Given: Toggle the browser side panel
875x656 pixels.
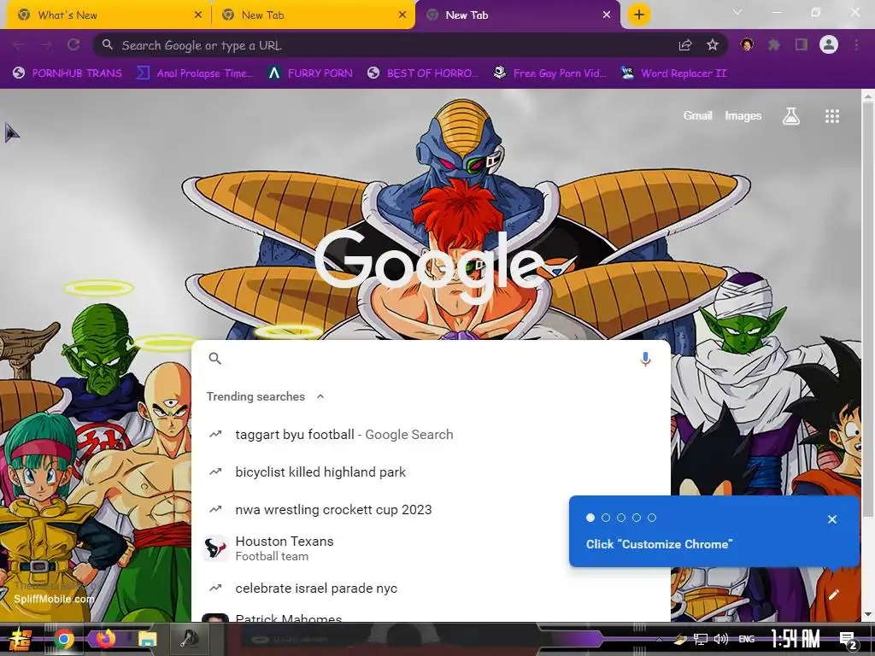Looking at the screenshot, I should pyautogui.click(x=802, y=44).
